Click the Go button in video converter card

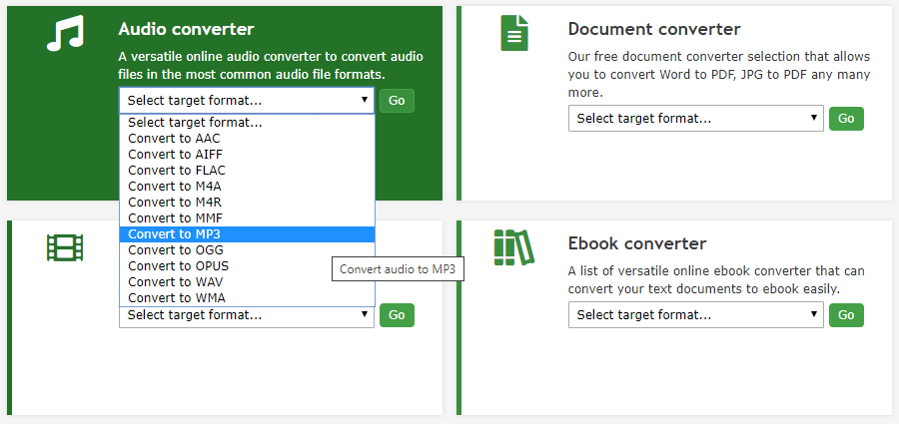coord(397,315)
